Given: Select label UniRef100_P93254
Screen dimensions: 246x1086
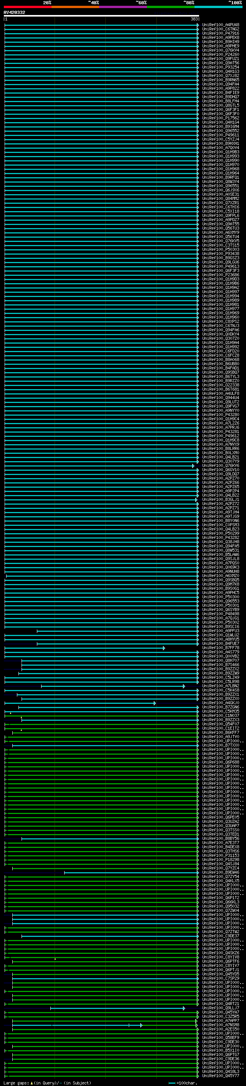Looking at the screenshot, I should coord(221,67).
